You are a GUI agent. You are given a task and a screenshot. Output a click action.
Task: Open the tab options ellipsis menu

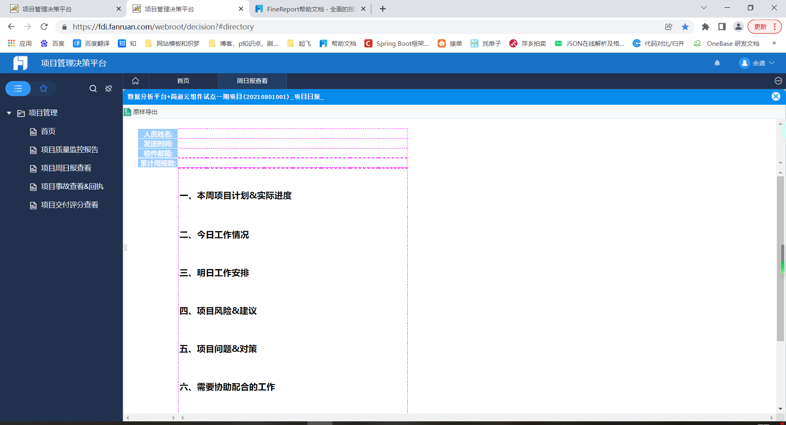click(x=778, y=81)
